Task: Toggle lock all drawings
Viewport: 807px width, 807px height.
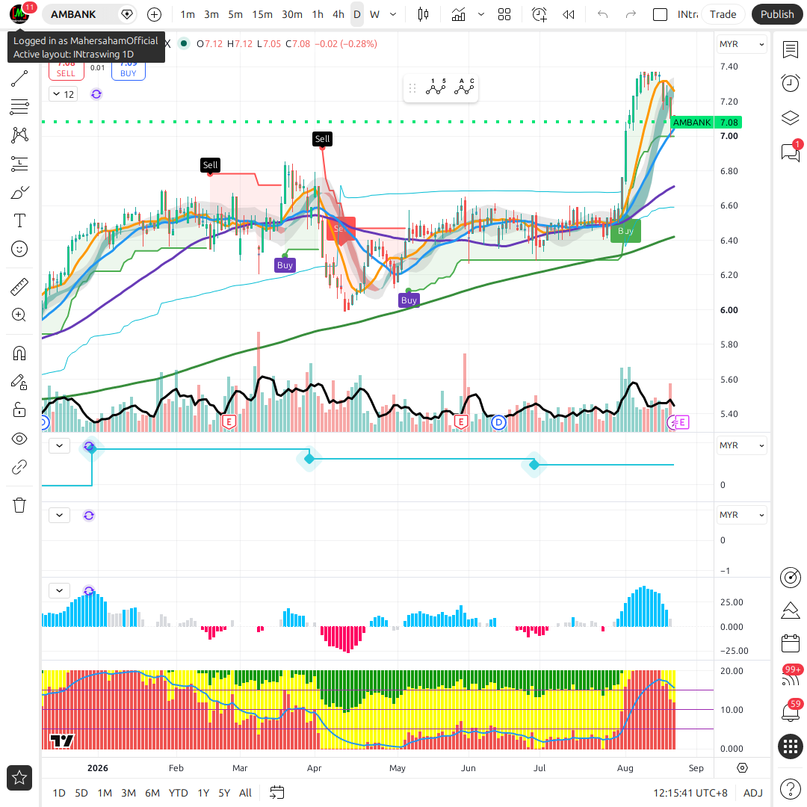Action: click(x=19, y=410)
